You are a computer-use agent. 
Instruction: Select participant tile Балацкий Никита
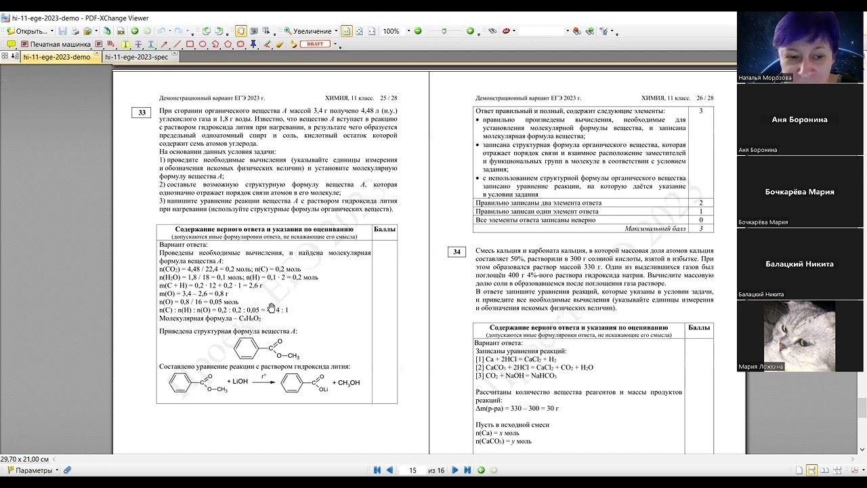pos(800,264)
